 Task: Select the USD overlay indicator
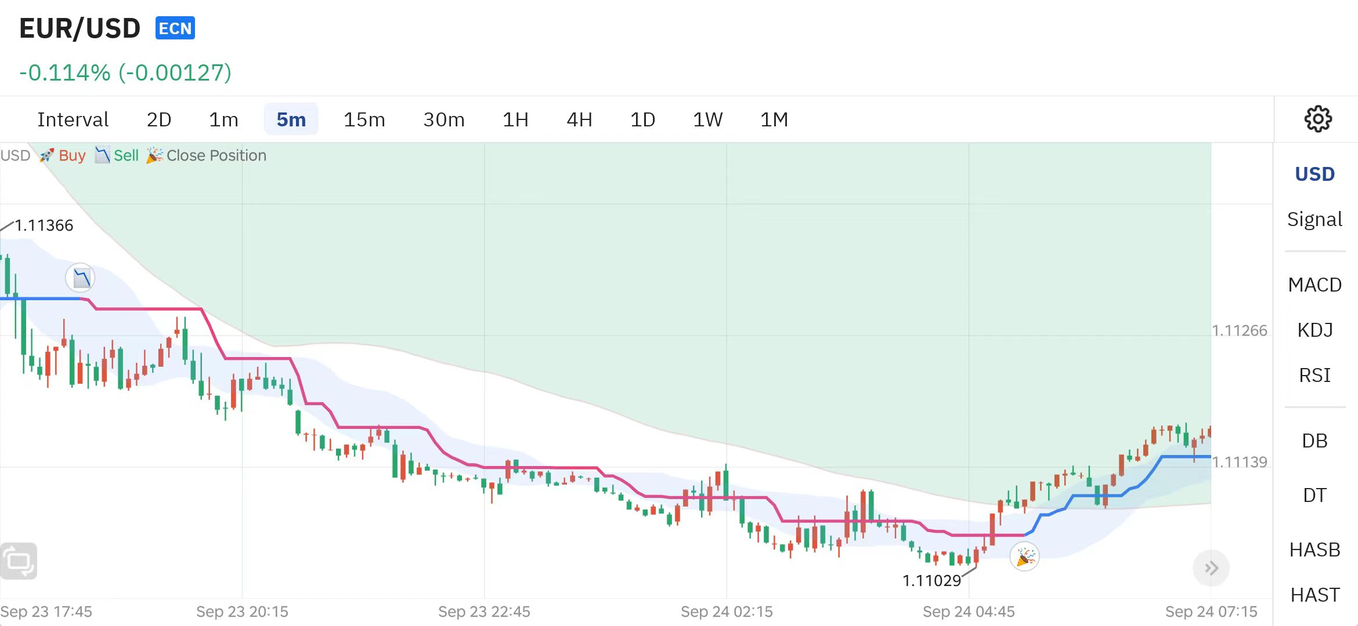pos(1314,174)
